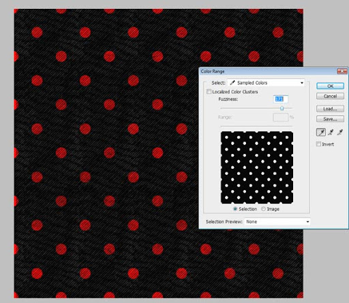The image size is (349, 303).
Task: Close the Color Range dialog
Action: coord(342,71)
